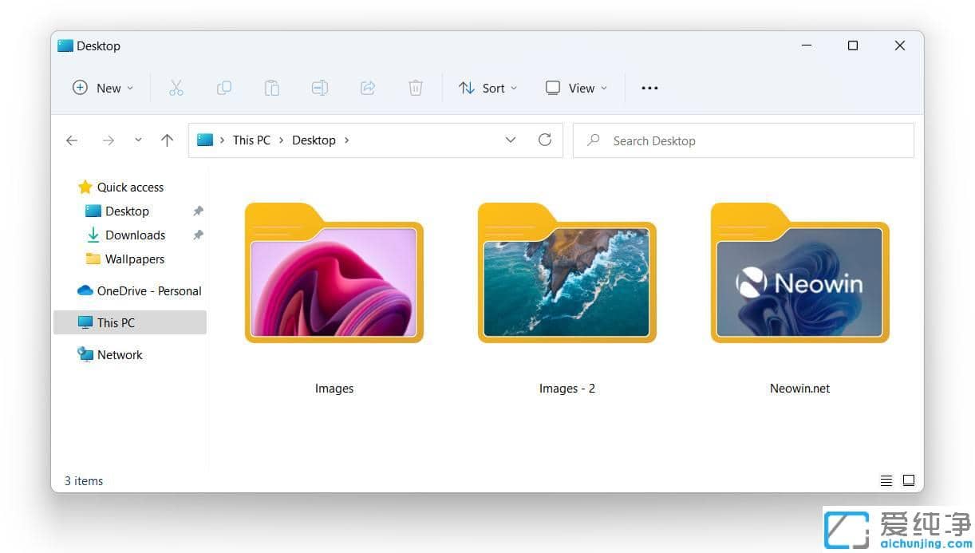Refresh the Desktop folder view
Viewport: 975px width, 553px height.
coord(545,140)
